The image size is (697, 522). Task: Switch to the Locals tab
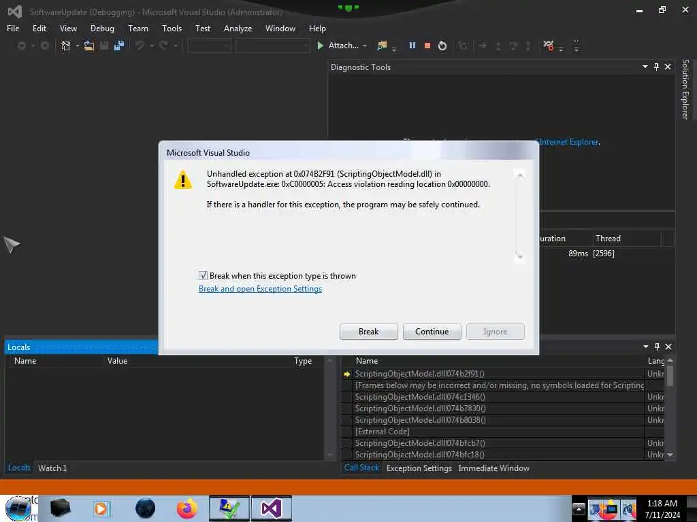(x=19, y=468)
